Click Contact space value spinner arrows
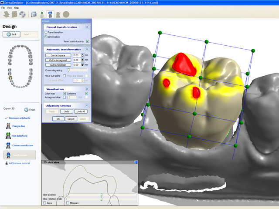279x209 pixels. click(82, 55)
